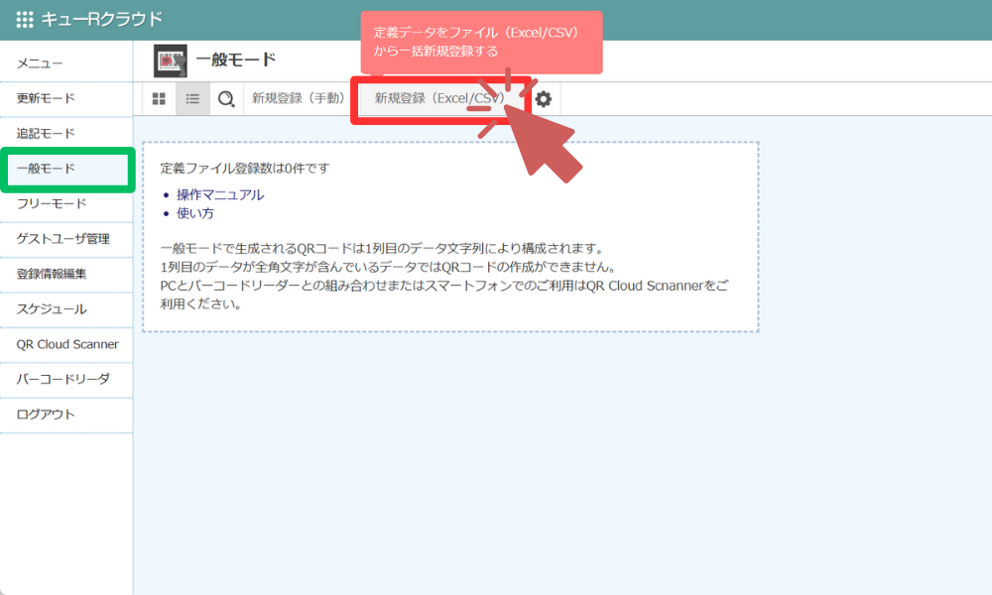Image resolution: width=992 pixels, height=595 pixels.
Task: Start manual registration with 新規登録（手動）
Action: click(x=299, y=98)
